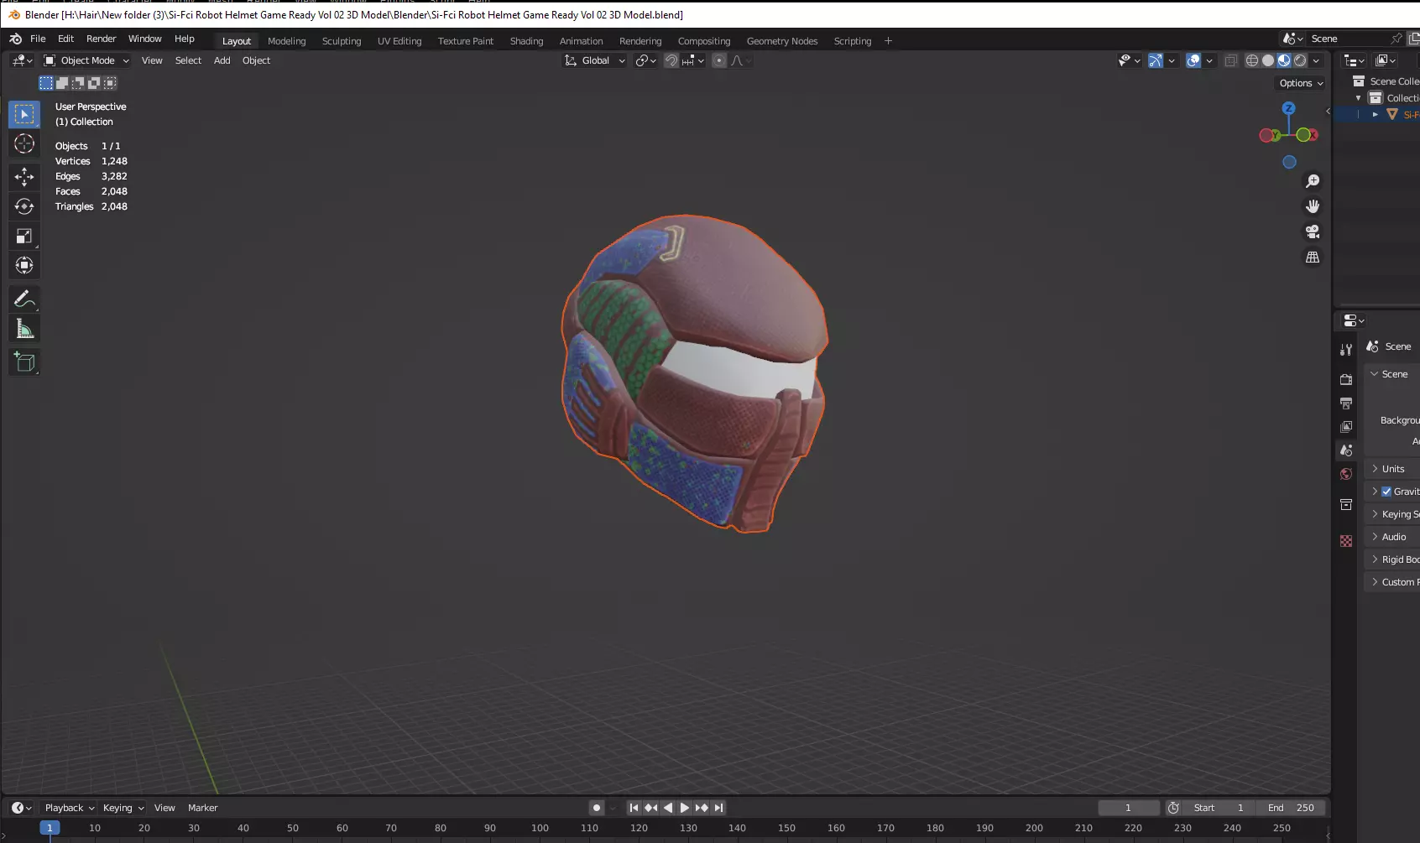This screenshot has width=1420, height=843.
Task: Choose the Subtract selection mode icon
Action: point(78,83)
